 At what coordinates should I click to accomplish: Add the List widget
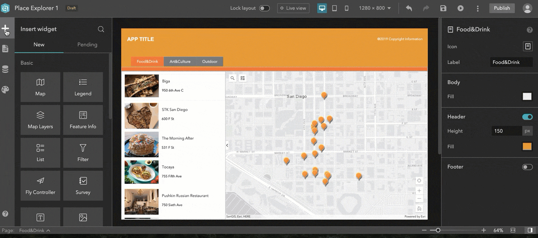(x=40, y=153)
